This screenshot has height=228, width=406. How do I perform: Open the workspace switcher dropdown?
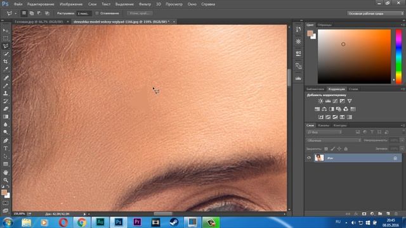pos(375,13)
